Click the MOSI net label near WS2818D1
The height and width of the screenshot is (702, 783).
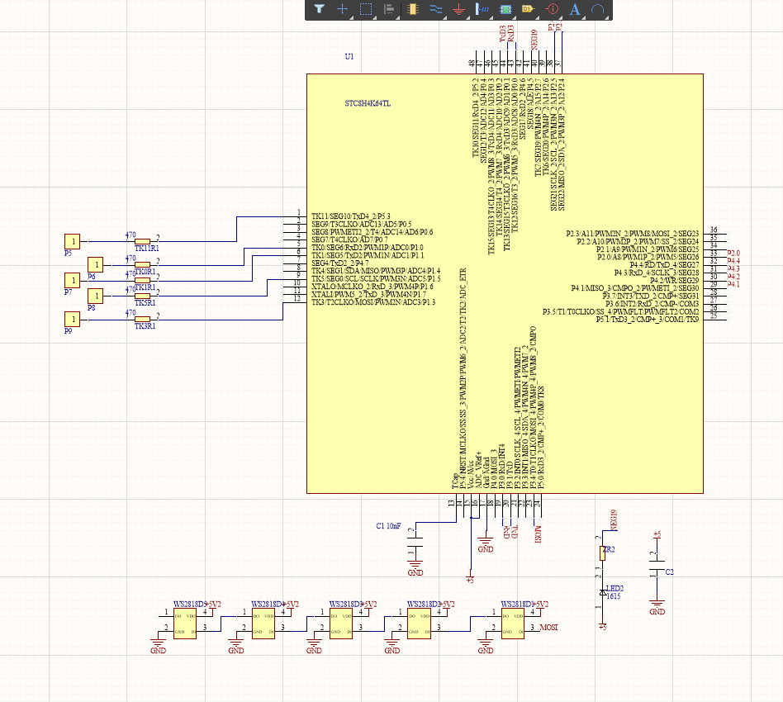point(548,627)
